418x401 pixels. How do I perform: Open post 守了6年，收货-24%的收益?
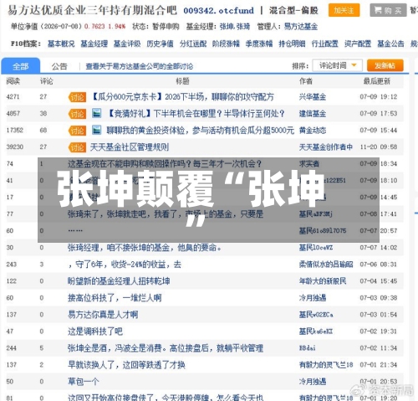125,265
